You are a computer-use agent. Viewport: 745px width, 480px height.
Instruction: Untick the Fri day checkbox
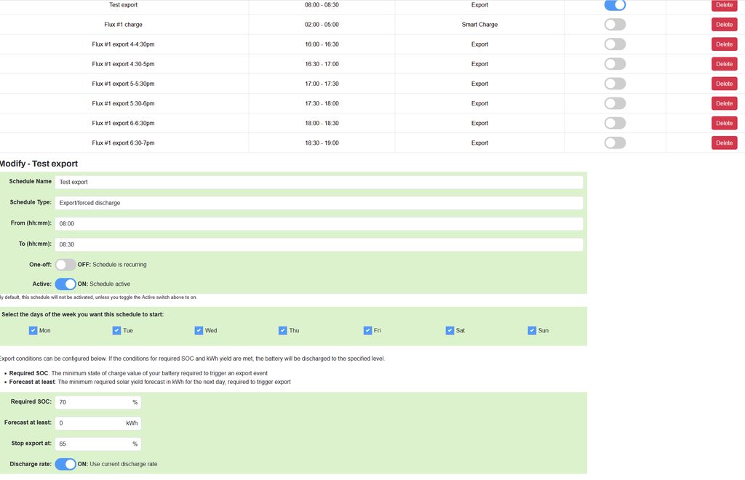[367, 330]
